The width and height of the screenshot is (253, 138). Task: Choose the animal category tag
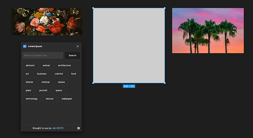[x=46, y=66]
